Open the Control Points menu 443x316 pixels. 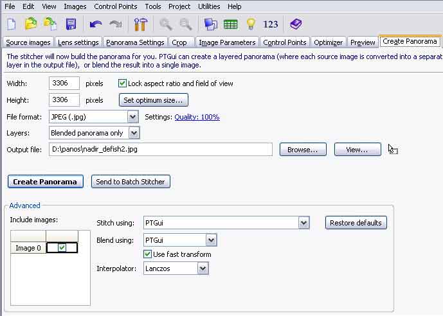point(116,6)
